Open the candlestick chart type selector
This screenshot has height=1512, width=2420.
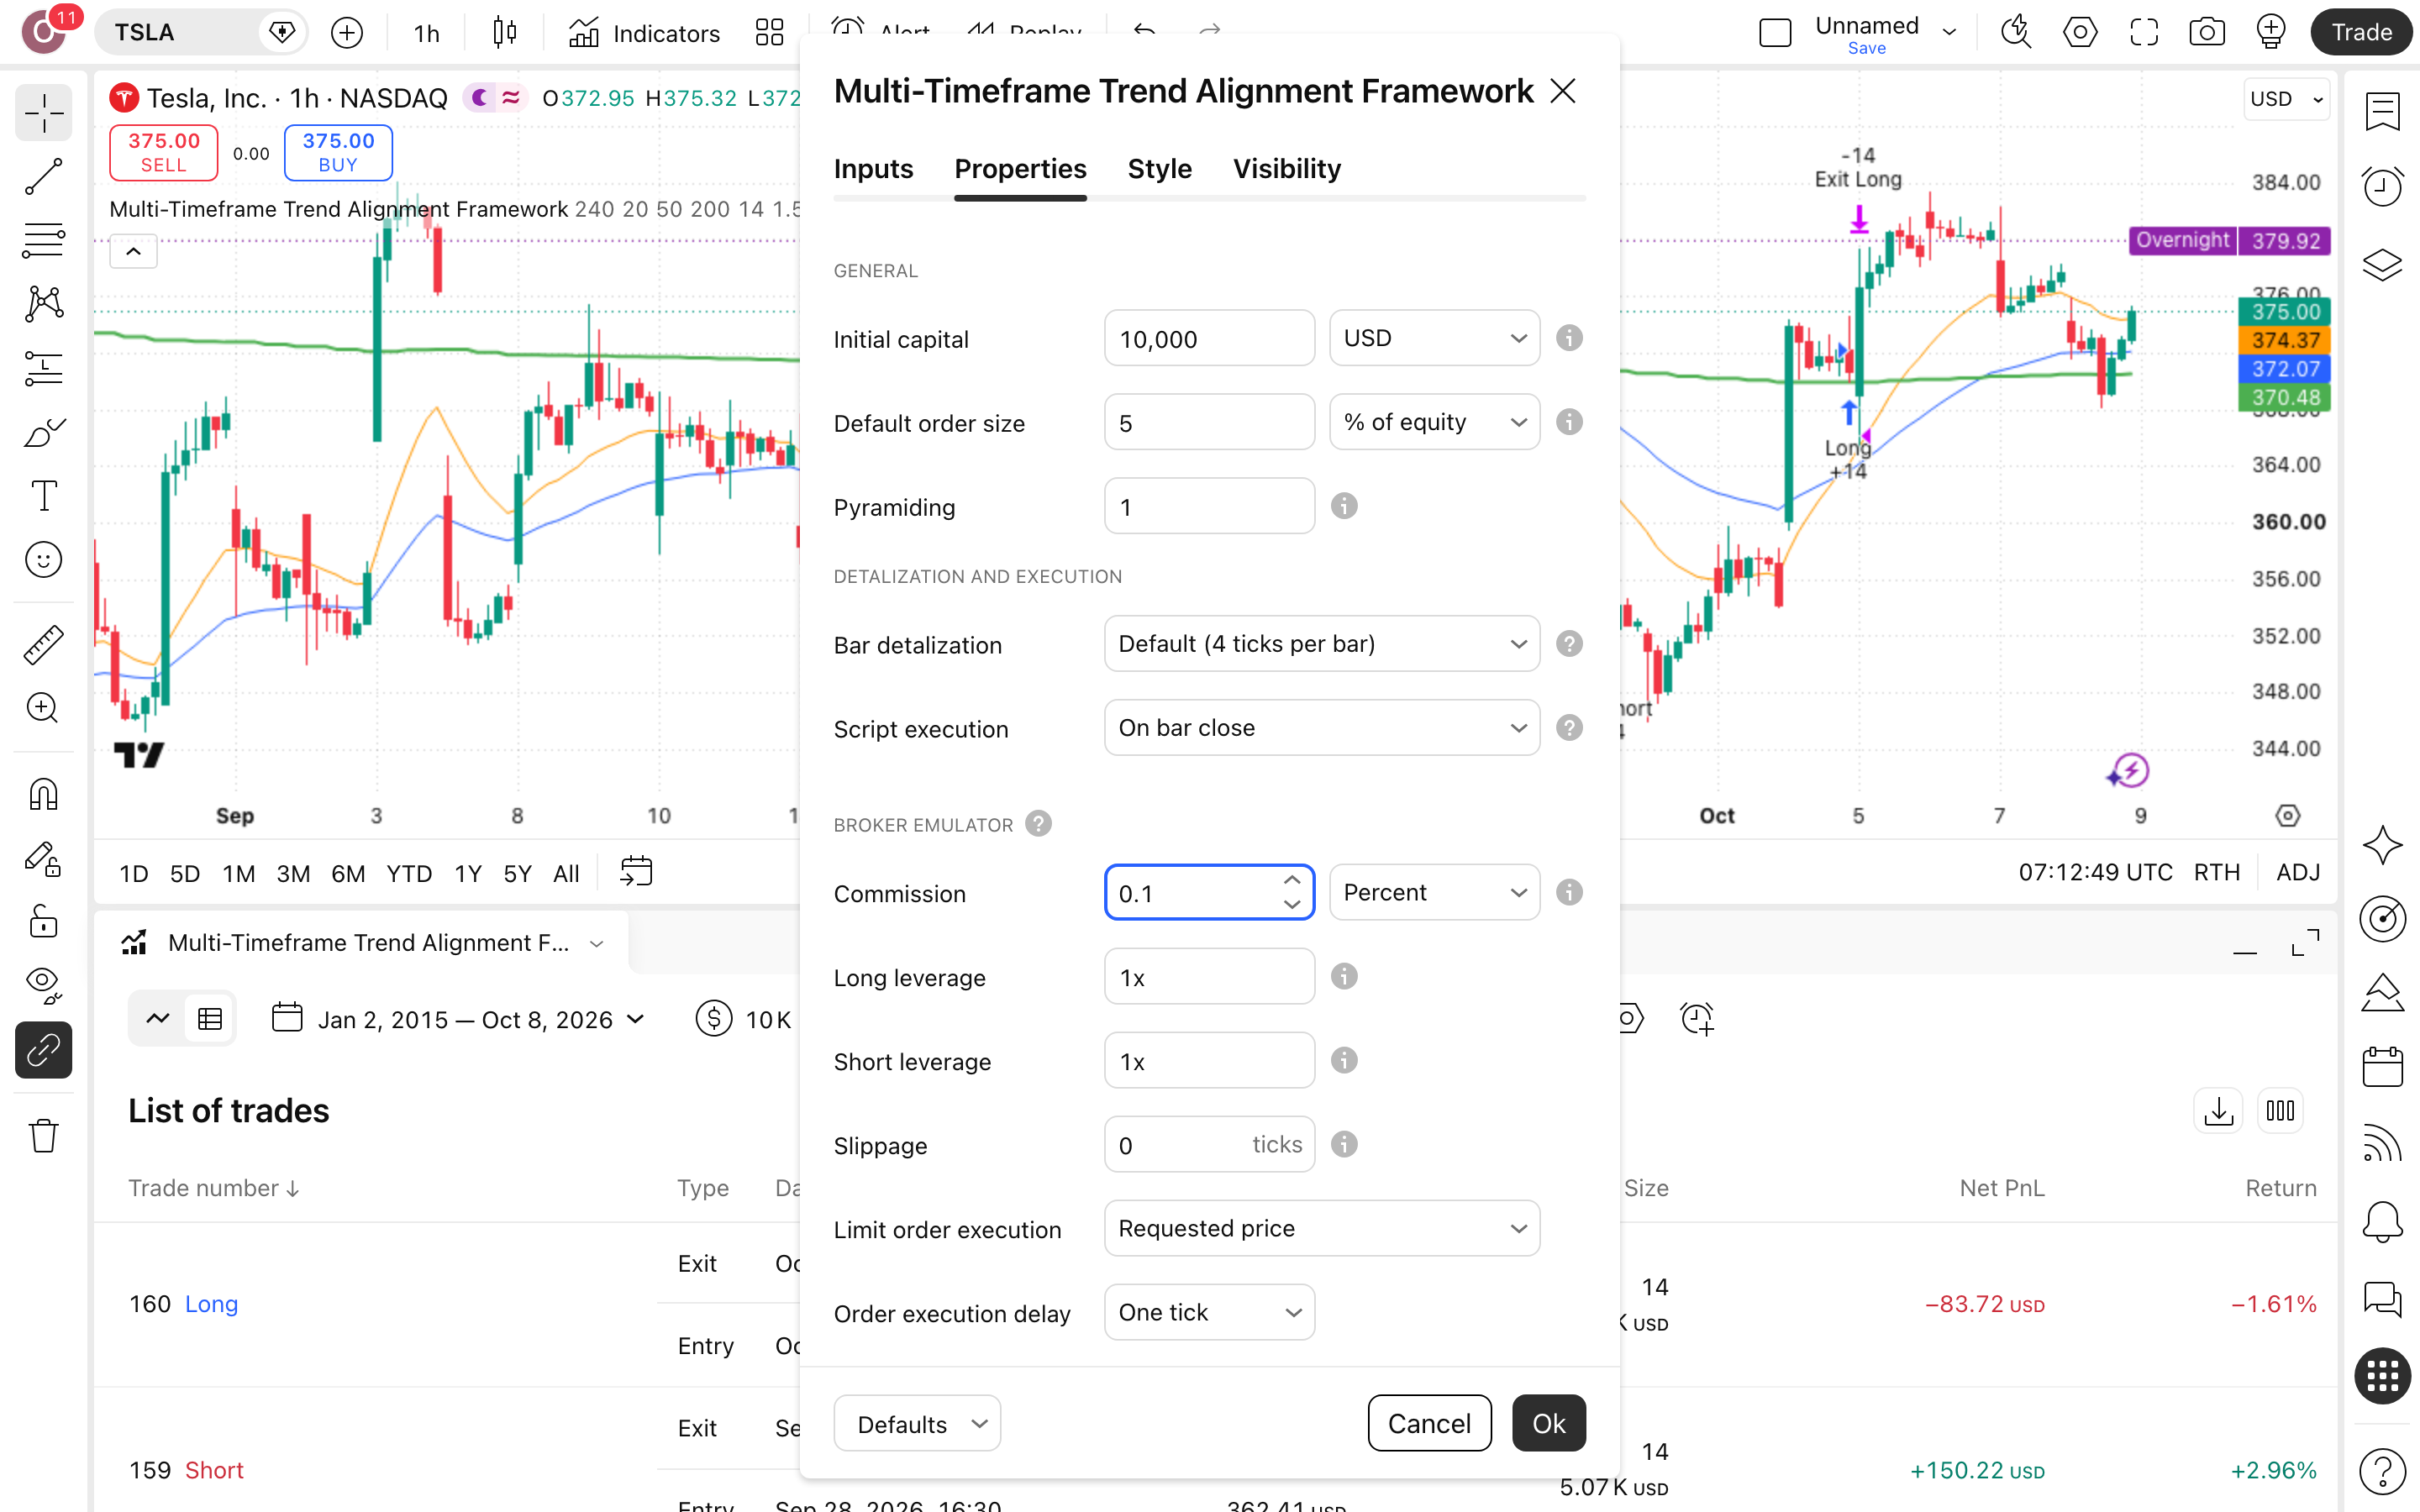click(505, 32)
